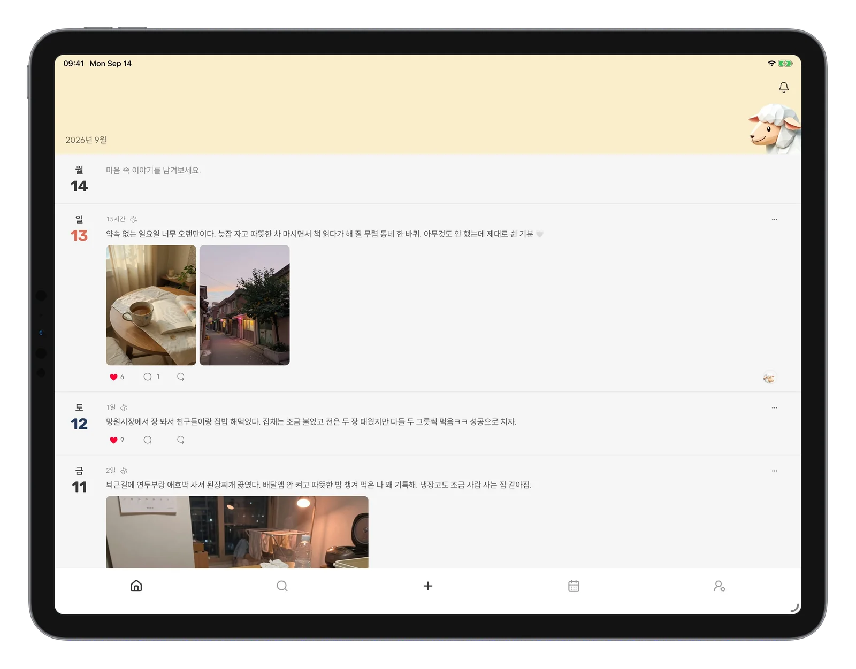Select date 11 금
This screenshot has height=669, width=856.
tap(79, 480)
